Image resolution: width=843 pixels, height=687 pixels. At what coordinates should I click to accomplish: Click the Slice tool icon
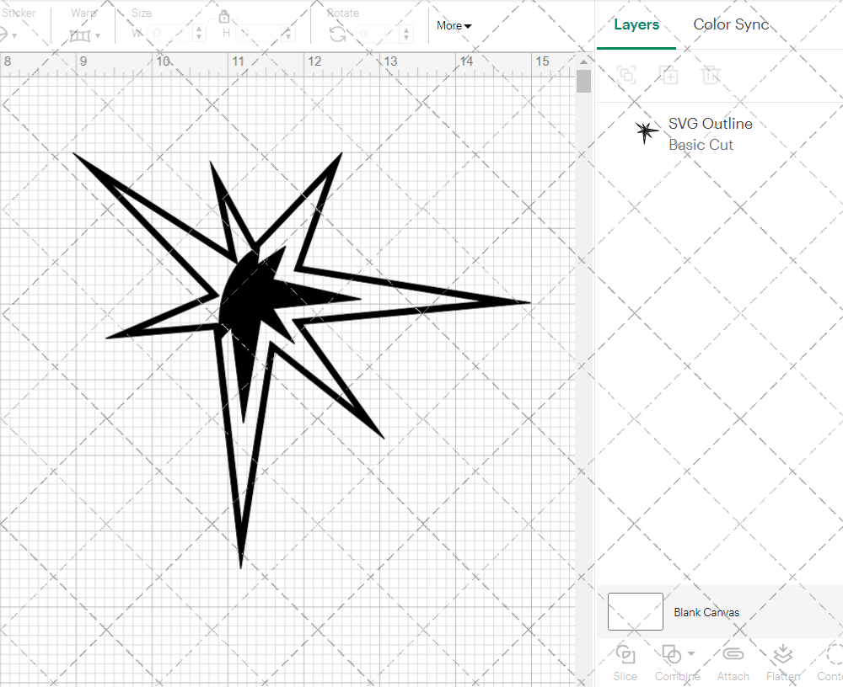coord(626,655)
